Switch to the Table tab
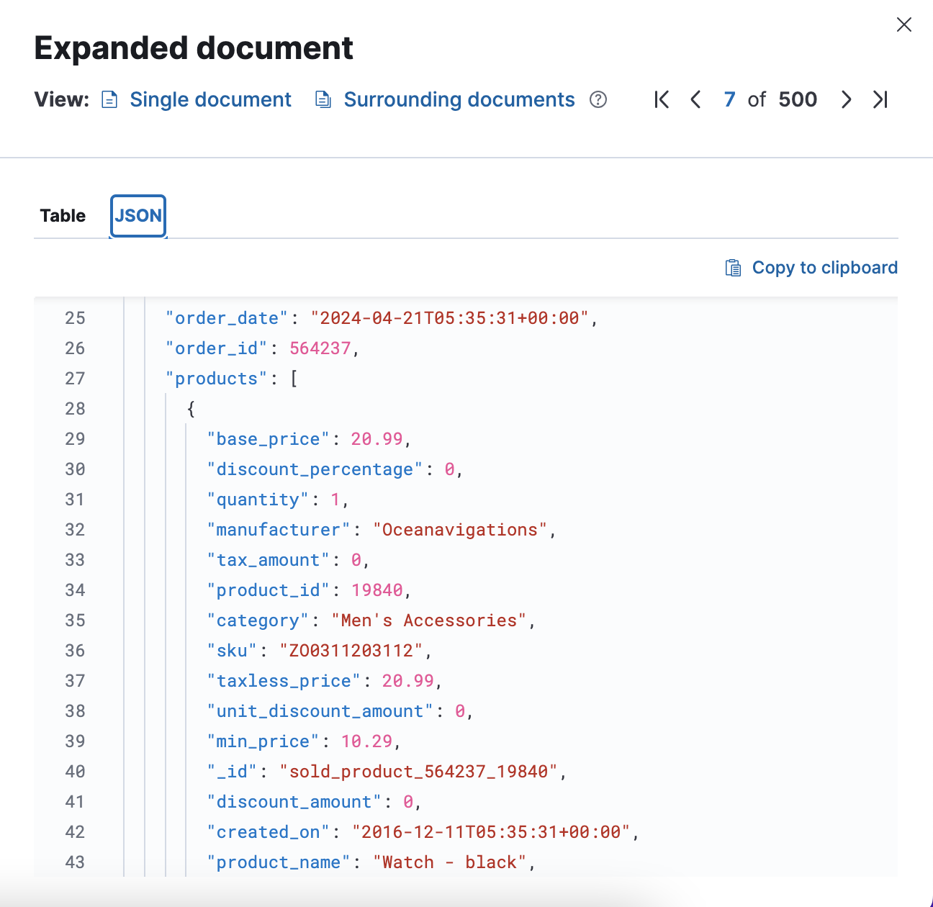Image resolution: width=933 pixels, height=907 pixels. (x=63, y=216)
